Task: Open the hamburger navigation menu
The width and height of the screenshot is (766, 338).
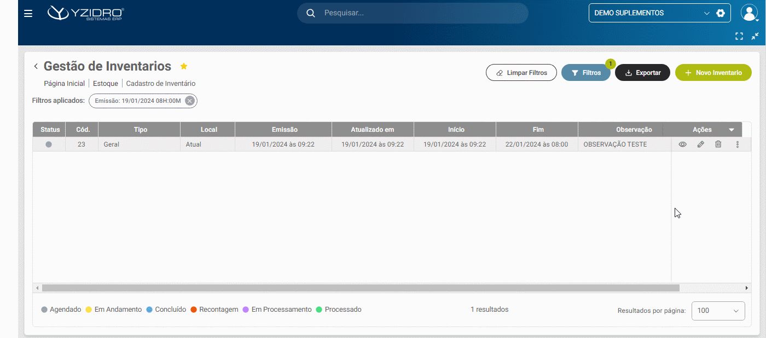Action: tap(28, 13)
